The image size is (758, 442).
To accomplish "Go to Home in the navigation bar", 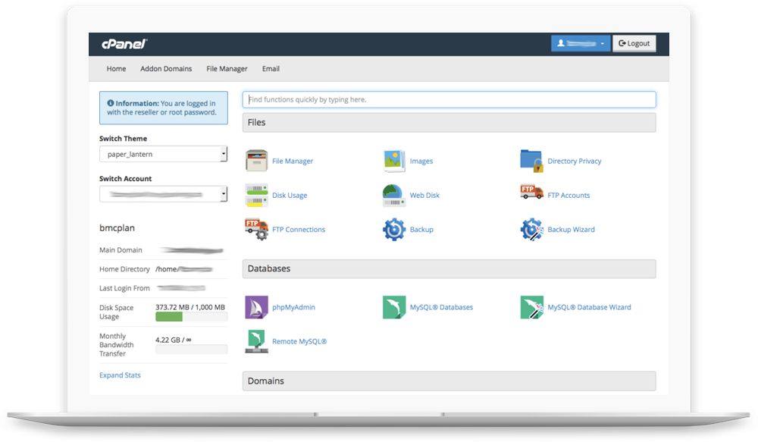I will tap(116, 69).
